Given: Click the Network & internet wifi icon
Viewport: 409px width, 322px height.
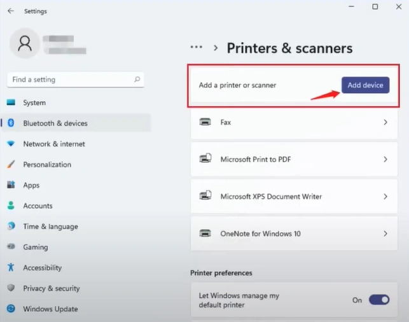Looking at the screenshot, I should click(11, 144).
